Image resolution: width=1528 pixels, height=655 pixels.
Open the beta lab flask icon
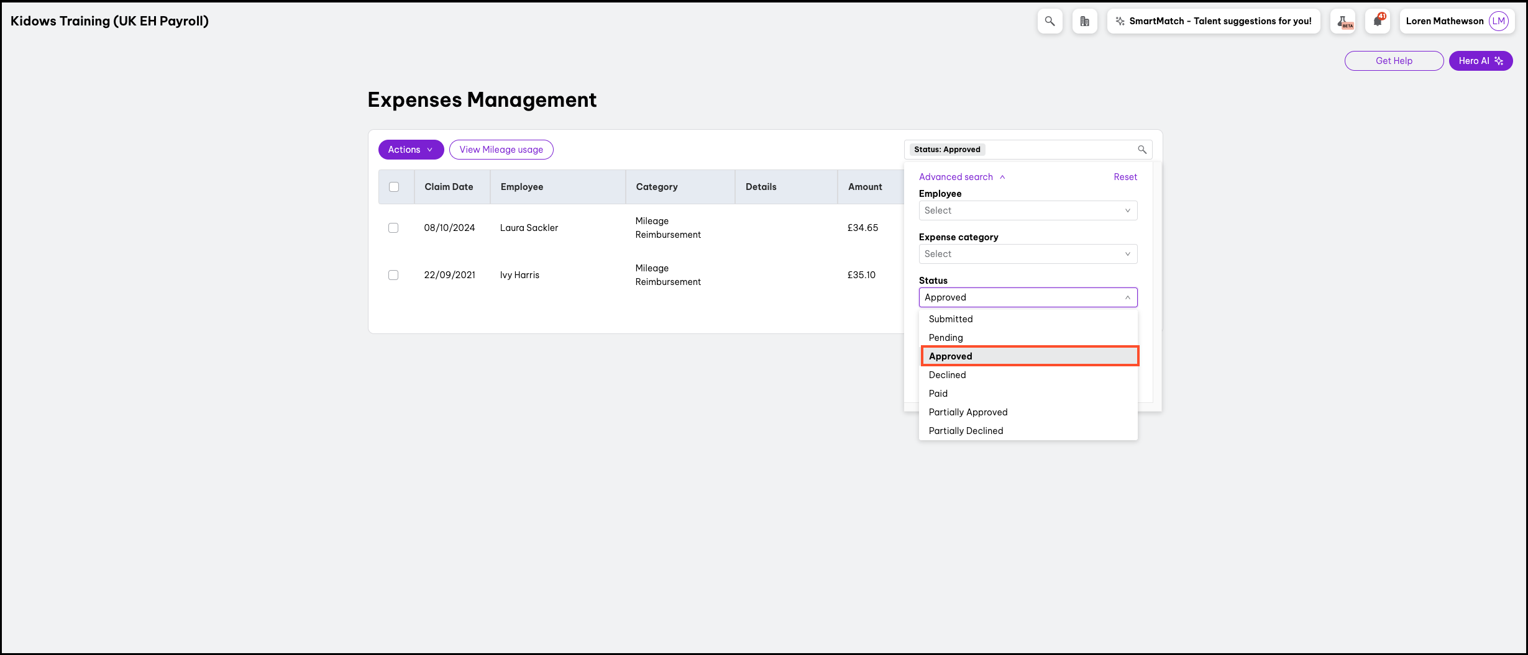click(x=1343, y=21)
